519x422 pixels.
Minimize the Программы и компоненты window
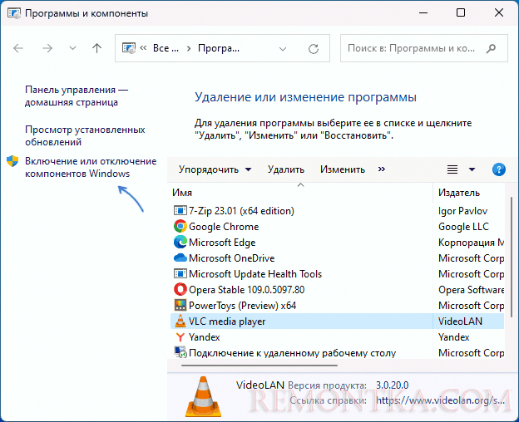click(423, 13)
